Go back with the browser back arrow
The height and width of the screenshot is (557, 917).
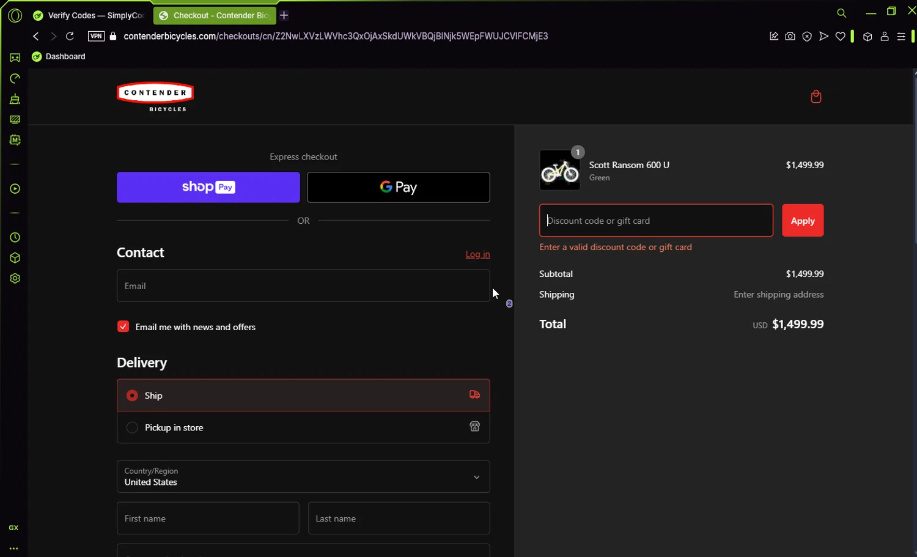coord(36,36)
